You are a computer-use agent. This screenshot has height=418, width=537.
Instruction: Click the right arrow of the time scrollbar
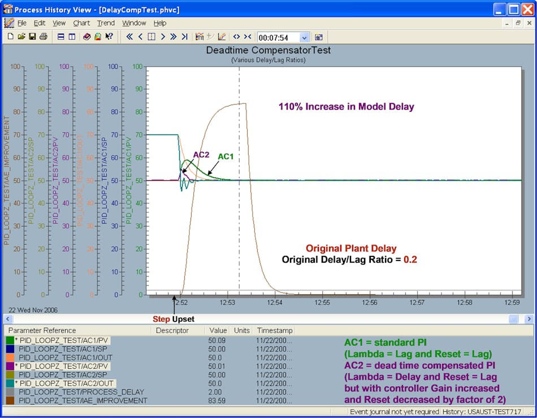tap(529, 319)
